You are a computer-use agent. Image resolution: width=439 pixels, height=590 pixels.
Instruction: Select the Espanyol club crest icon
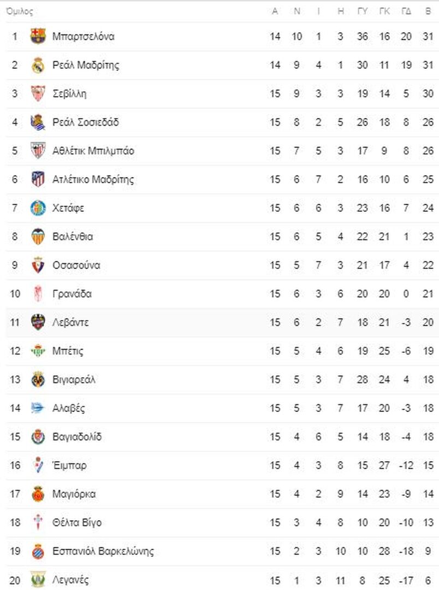[38, 551]
